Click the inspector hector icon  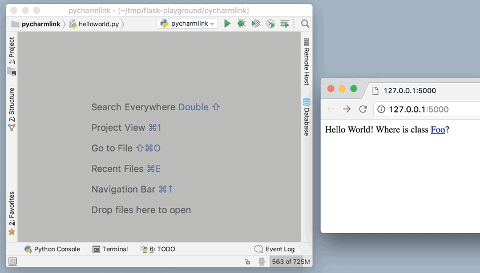coord(261,262)
